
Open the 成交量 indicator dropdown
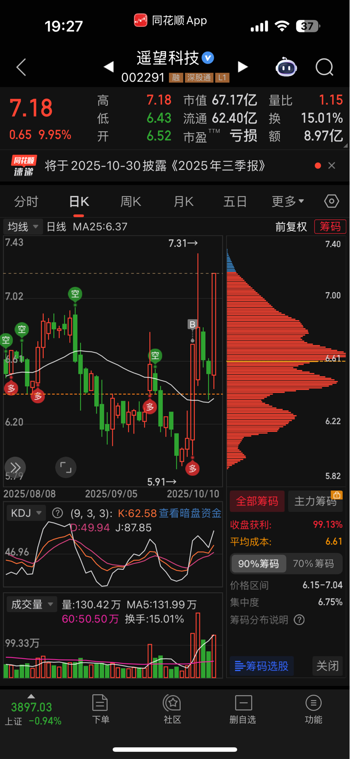click(31, 604)
